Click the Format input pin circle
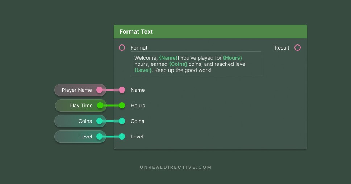 tap(122, 48)
